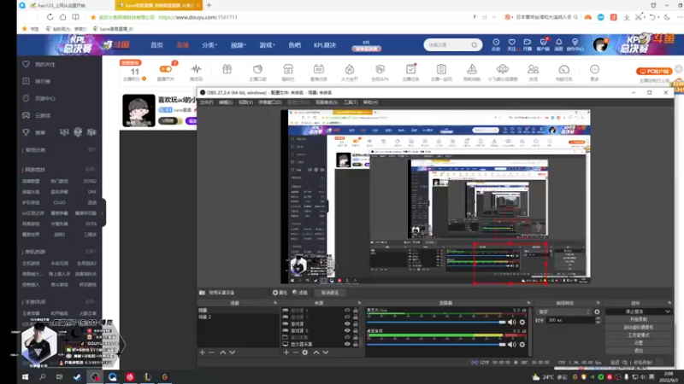
Task: Move scene down in OBS scenes list
Action: click(232, 352)
